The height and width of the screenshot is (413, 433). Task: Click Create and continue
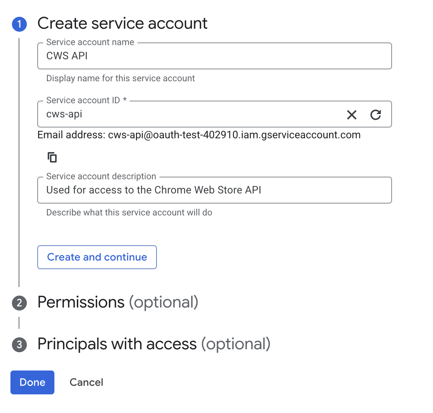tap(97, 257)
